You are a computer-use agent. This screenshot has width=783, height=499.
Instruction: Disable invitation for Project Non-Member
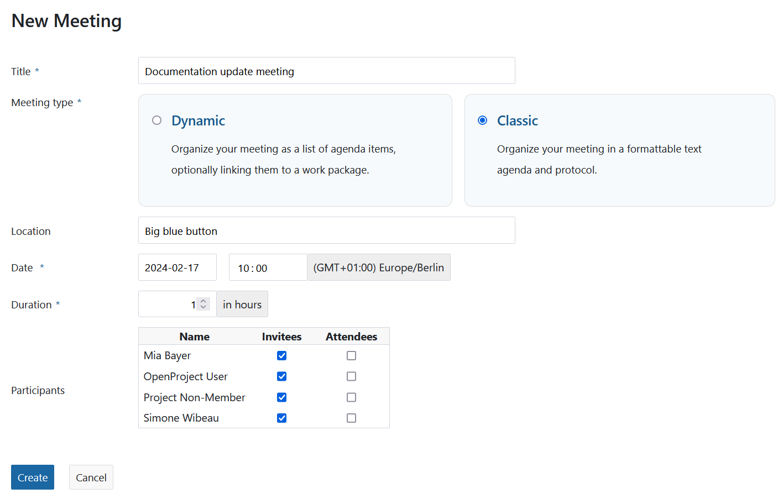[282, 397]
